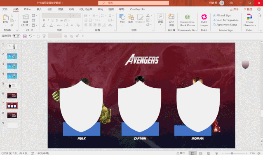Viewport: 263px width, 155px height.
Task: Open the iSlide tab
Action: [27, 9]
